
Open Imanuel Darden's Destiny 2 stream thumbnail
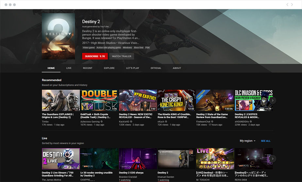click(x=176, y=159)
